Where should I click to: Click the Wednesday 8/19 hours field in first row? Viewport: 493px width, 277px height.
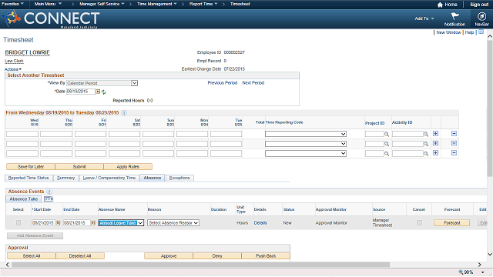tap(22, 134)
